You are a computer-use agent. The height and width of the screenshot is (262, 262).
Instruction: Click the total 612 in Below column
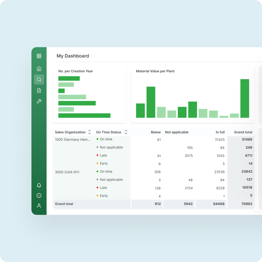[158, 204]
